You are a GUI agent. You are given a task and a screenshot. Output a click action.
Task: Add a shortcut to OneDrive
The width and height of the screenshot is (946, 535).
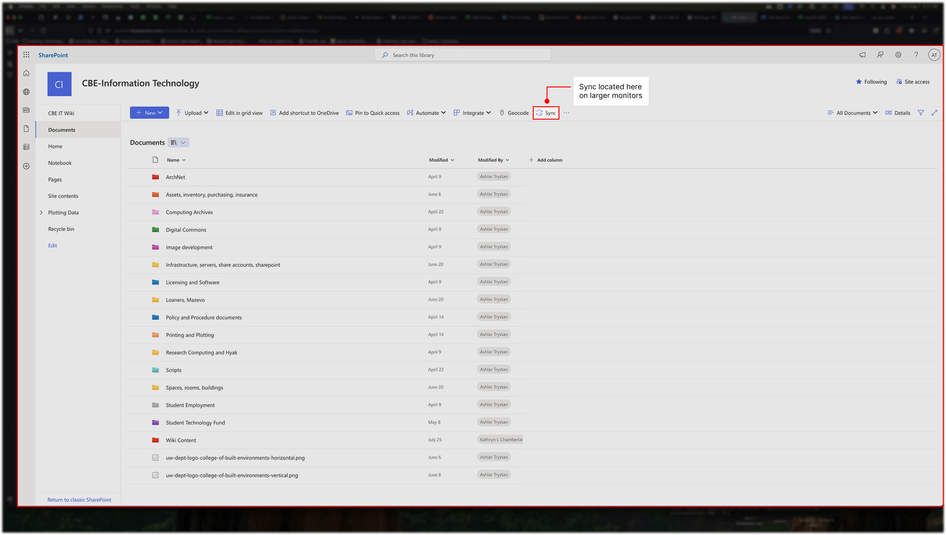(x=304, y=113)
